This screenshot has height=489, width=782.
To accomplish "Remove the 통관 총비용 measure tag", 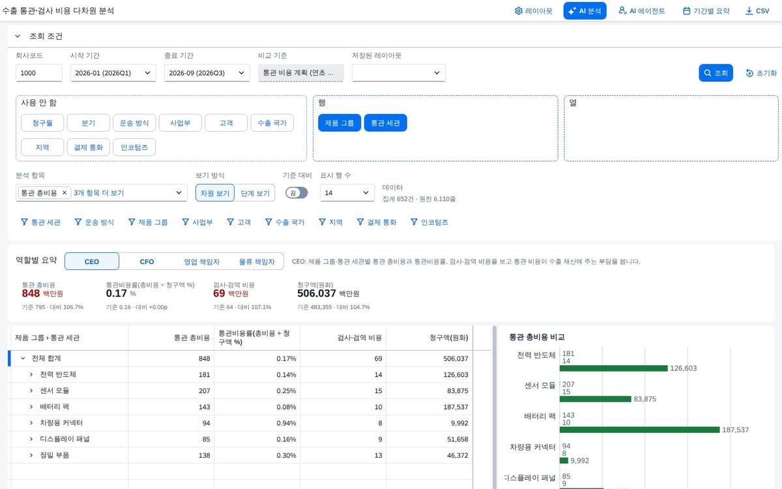I will point(65,193).
